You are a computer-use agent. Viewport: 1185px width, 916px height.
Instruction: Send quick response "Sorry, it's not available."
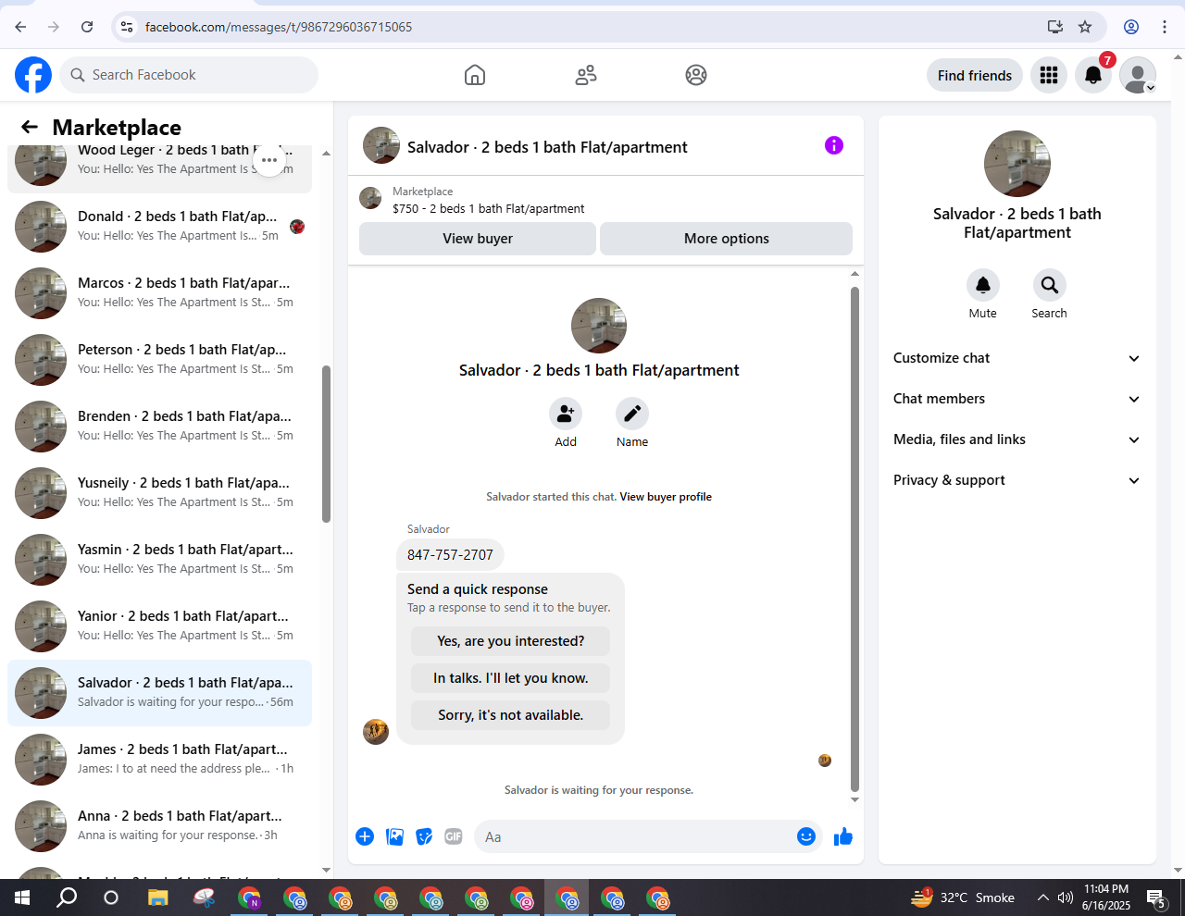tap(510, 715)
